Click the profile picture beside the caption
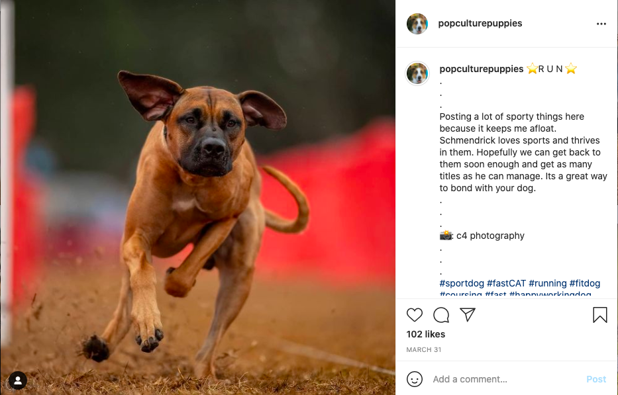 [x=417, y=73]
